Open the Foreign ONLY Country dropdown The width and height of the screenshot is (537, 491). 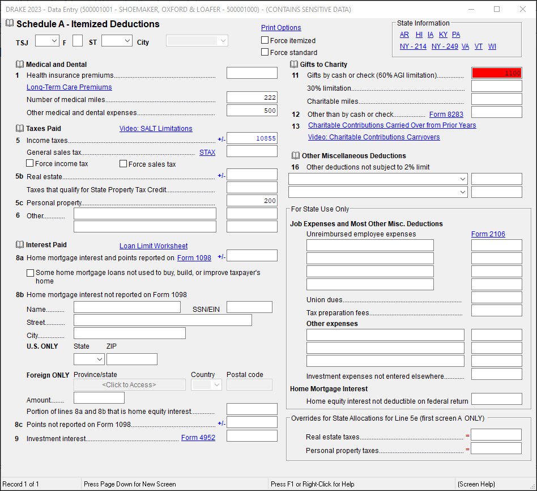[206, 385]
